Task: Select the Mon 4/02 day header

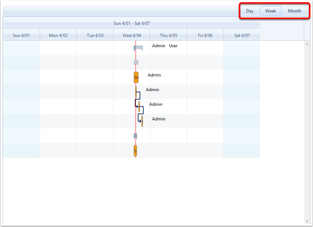Action: pos(58,36)
